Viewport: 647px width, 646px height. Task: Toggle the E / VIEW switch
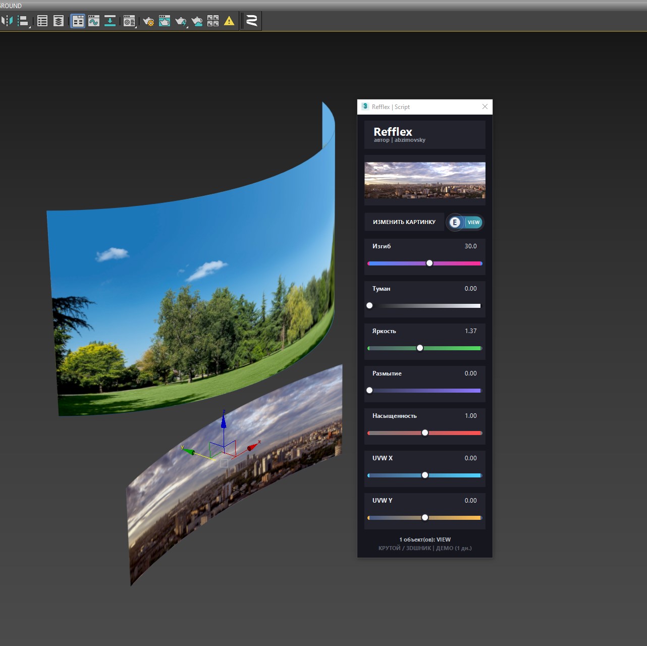tap(465, 222)
